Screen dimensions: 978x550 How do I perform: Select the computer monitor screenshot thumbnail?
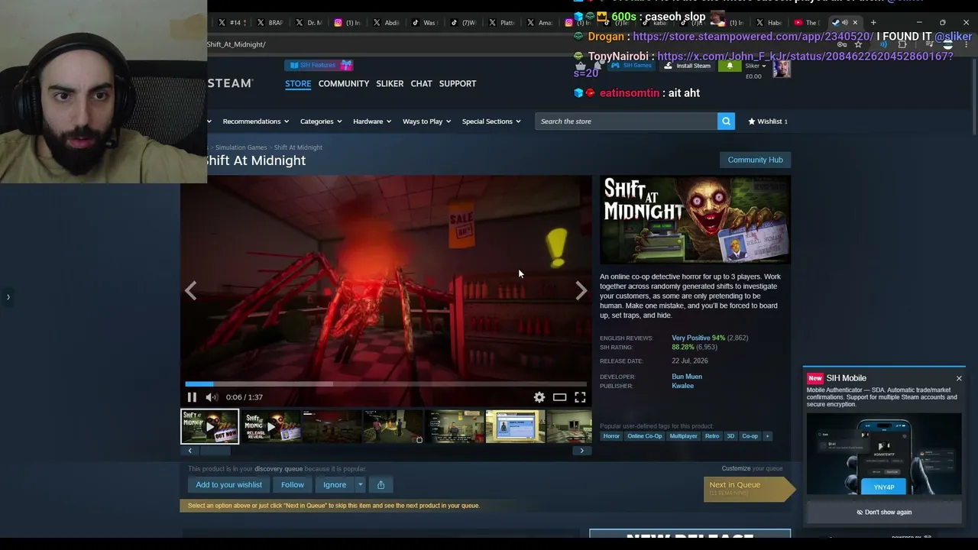point(516,426)
